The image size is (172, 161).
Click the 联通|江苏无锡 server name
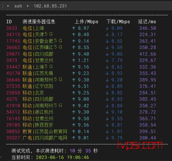point(38,73)
